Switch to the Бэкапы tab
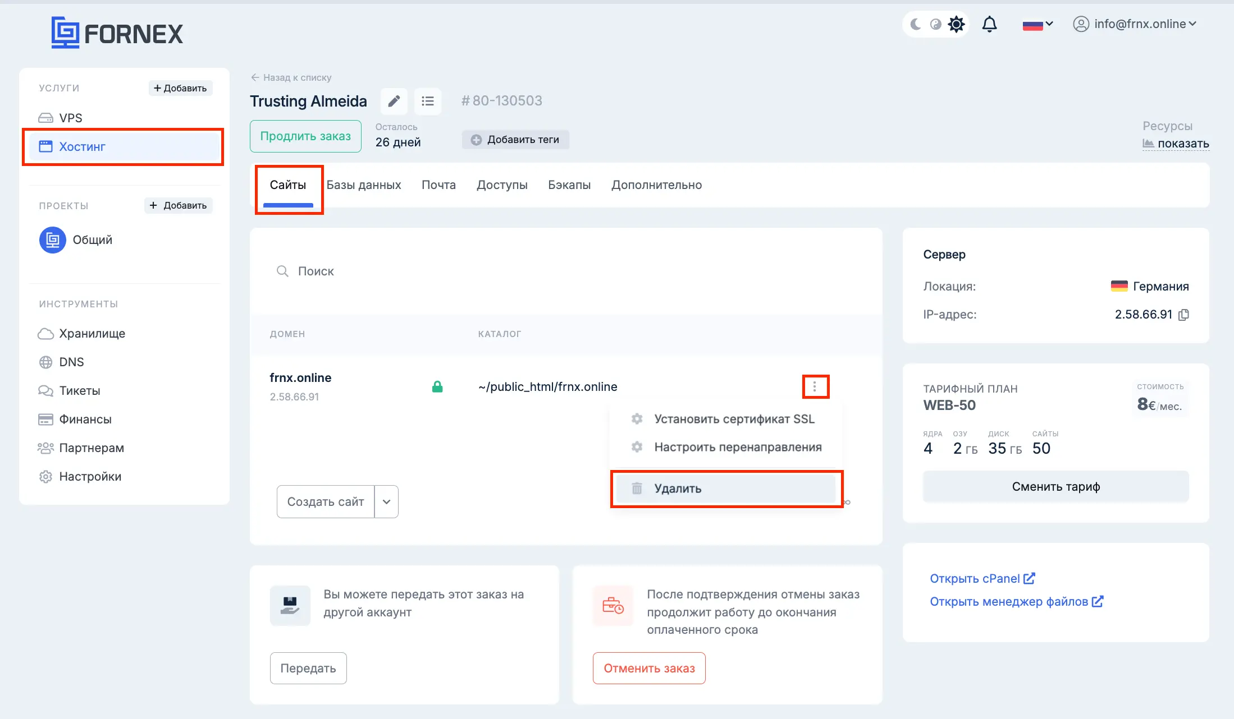Screen dimensions: 1234x719 pyautogui.click(x=569, y=185)
